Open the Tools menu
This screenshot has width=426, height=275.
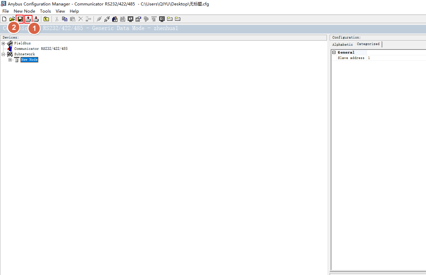tap(45, 11)
